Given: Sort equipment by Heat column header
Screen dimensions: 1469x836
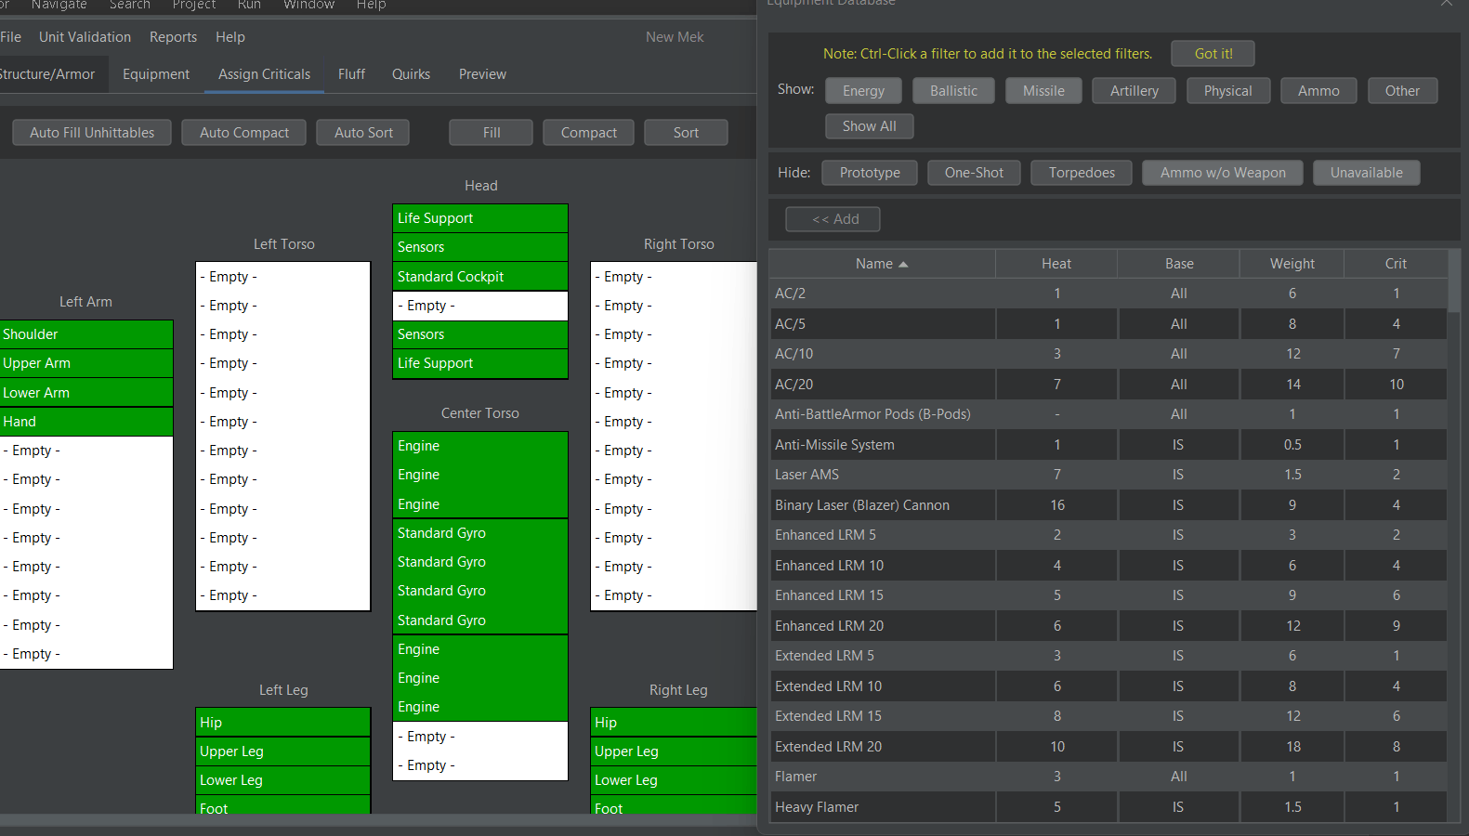Looking at the screenshot, I should (x=1056, y=264).
